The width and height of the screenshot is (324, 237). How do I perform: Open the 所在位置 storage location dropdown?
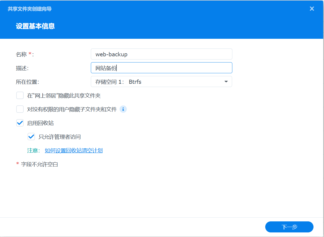point(161,81)
